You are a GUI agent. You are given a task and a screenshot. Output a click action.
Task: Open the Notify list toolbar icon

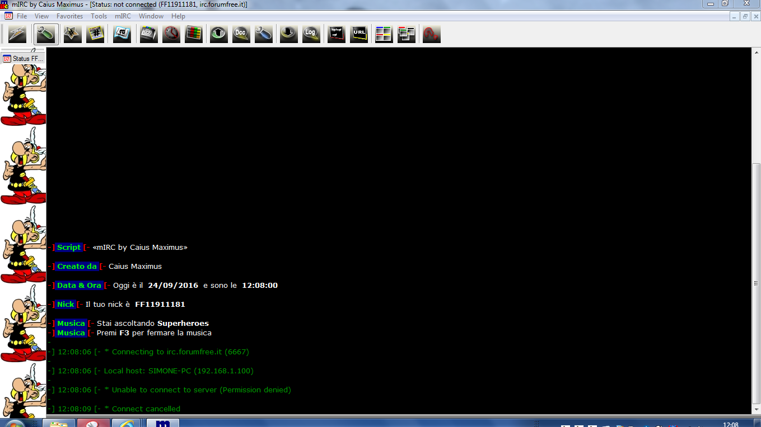[337, 34]
